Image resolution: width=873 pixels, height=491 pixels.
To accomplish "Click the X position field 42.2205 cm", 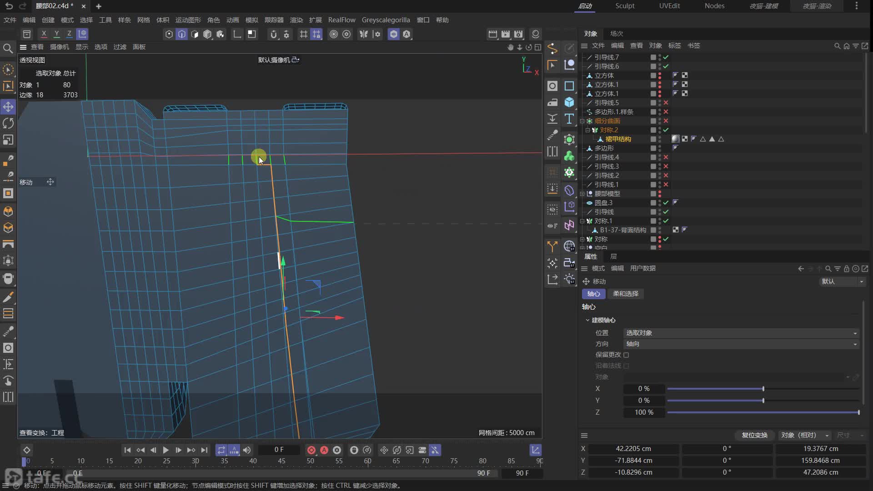I will coord(634,449).
